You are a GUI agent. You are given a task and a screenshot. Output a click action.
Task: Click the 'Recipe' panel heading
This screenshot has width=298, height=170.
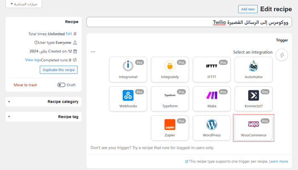(x=72, y=22)
